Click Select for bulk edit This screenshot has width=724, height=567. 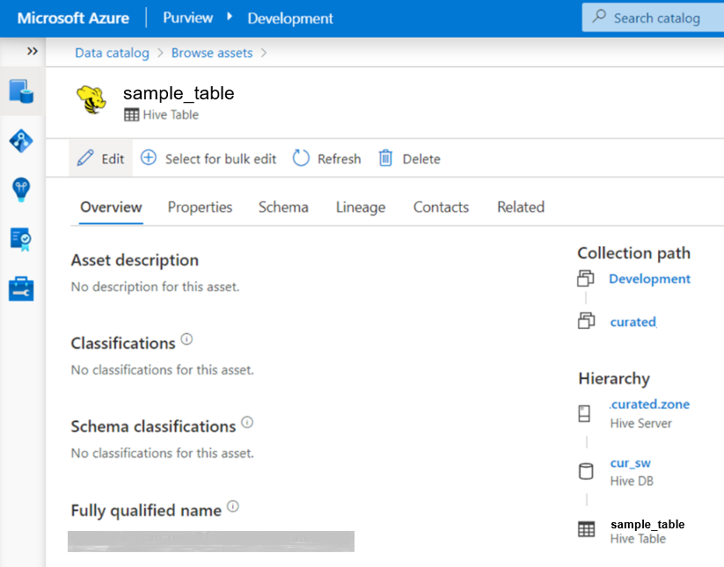tap(221, 159)
